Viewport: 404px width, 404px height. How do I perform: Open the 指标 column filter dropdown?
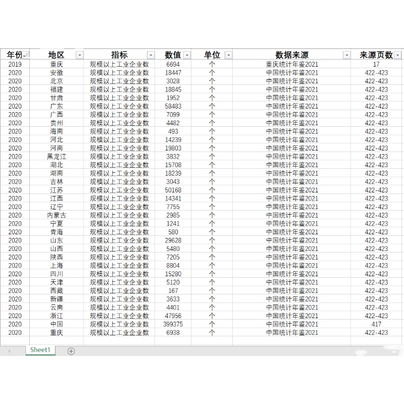coord(150,55)
